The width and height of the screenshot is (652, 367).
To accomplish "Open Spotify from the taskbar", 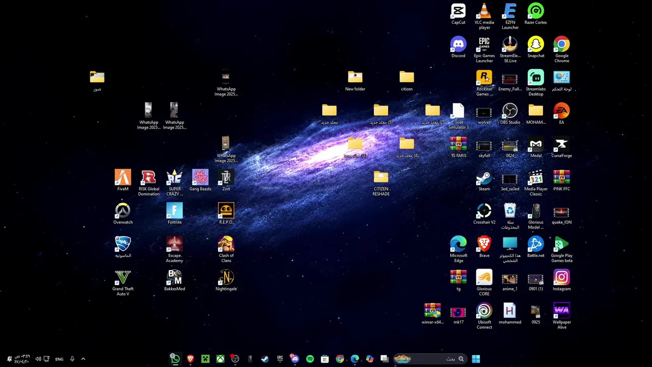I will pyautogui.click(x=310, y=359).
